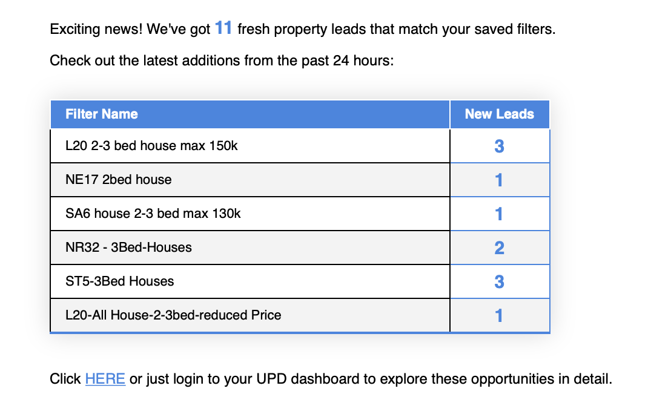
Task: Select the NE17 2bed house filter name
Action: (x=118, y=180)
